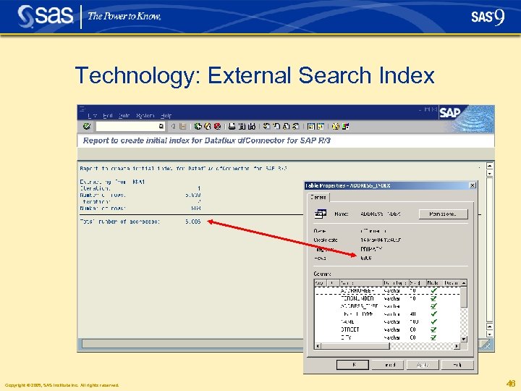
Task: Click the red Cancel icon in SAP toolbar
Action: [x=217, y=126]
